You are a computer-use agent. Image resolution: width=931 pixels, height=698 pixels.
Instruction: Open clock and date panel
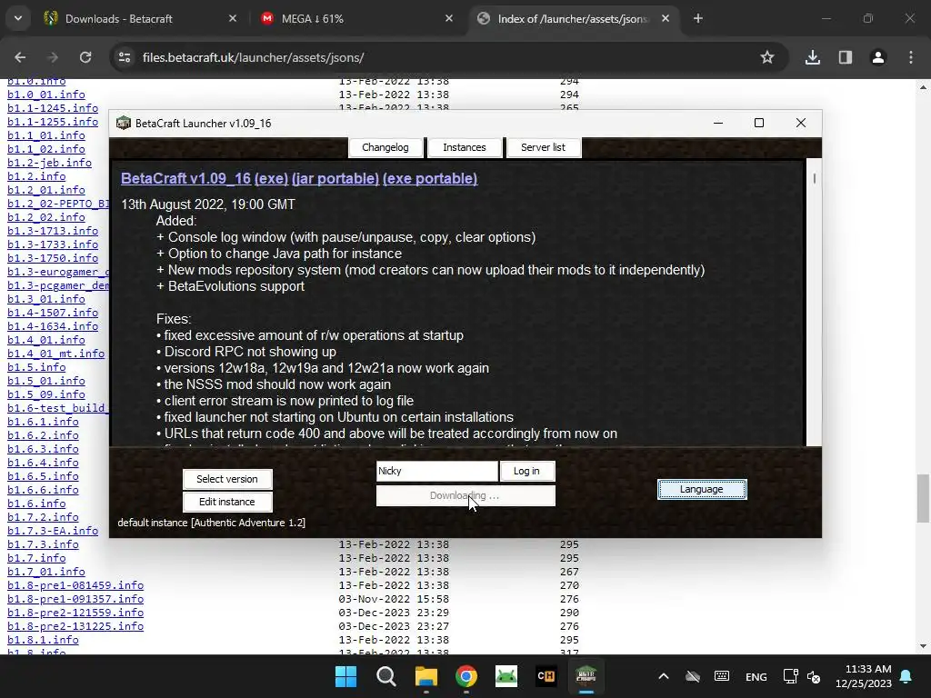pos(864,676)
